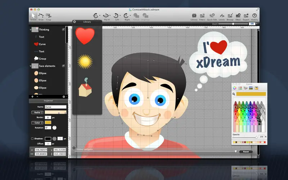Screen dimensions: 288x180
Task: Pick the red heart in Library
Action: [85, 36]
